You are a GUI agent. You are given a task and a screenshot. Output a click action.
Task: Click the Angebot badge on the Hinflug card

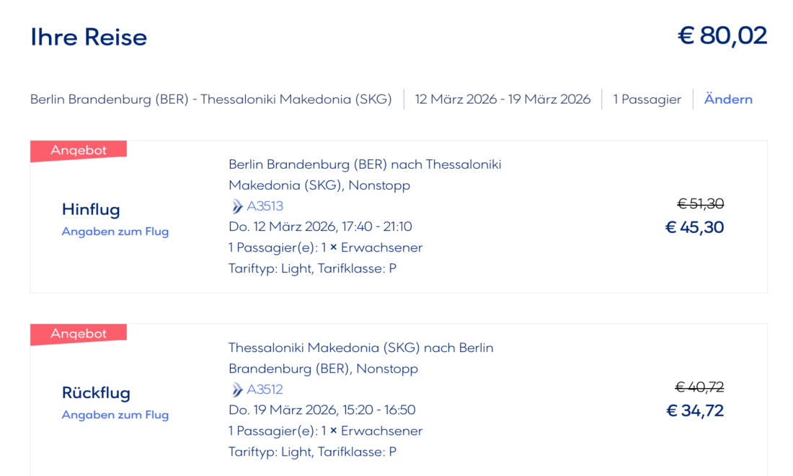pos(79,151)
